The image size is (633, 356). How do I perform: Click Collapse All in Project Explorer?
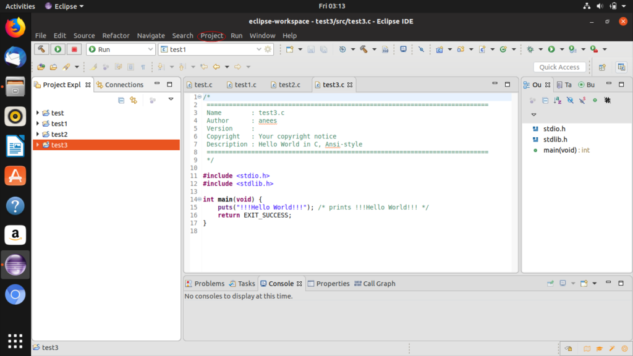coord(121,100)
